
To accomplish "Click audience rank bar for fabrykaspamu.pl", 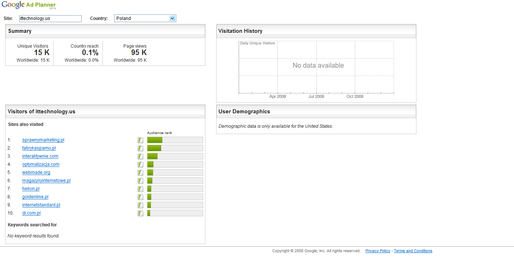I will (x=175, y=148).
